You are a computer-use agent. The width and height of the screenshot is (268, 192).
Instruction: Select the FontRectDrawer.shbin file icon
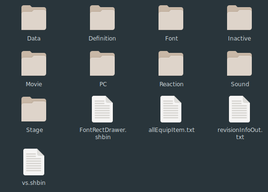pos(102,109)
